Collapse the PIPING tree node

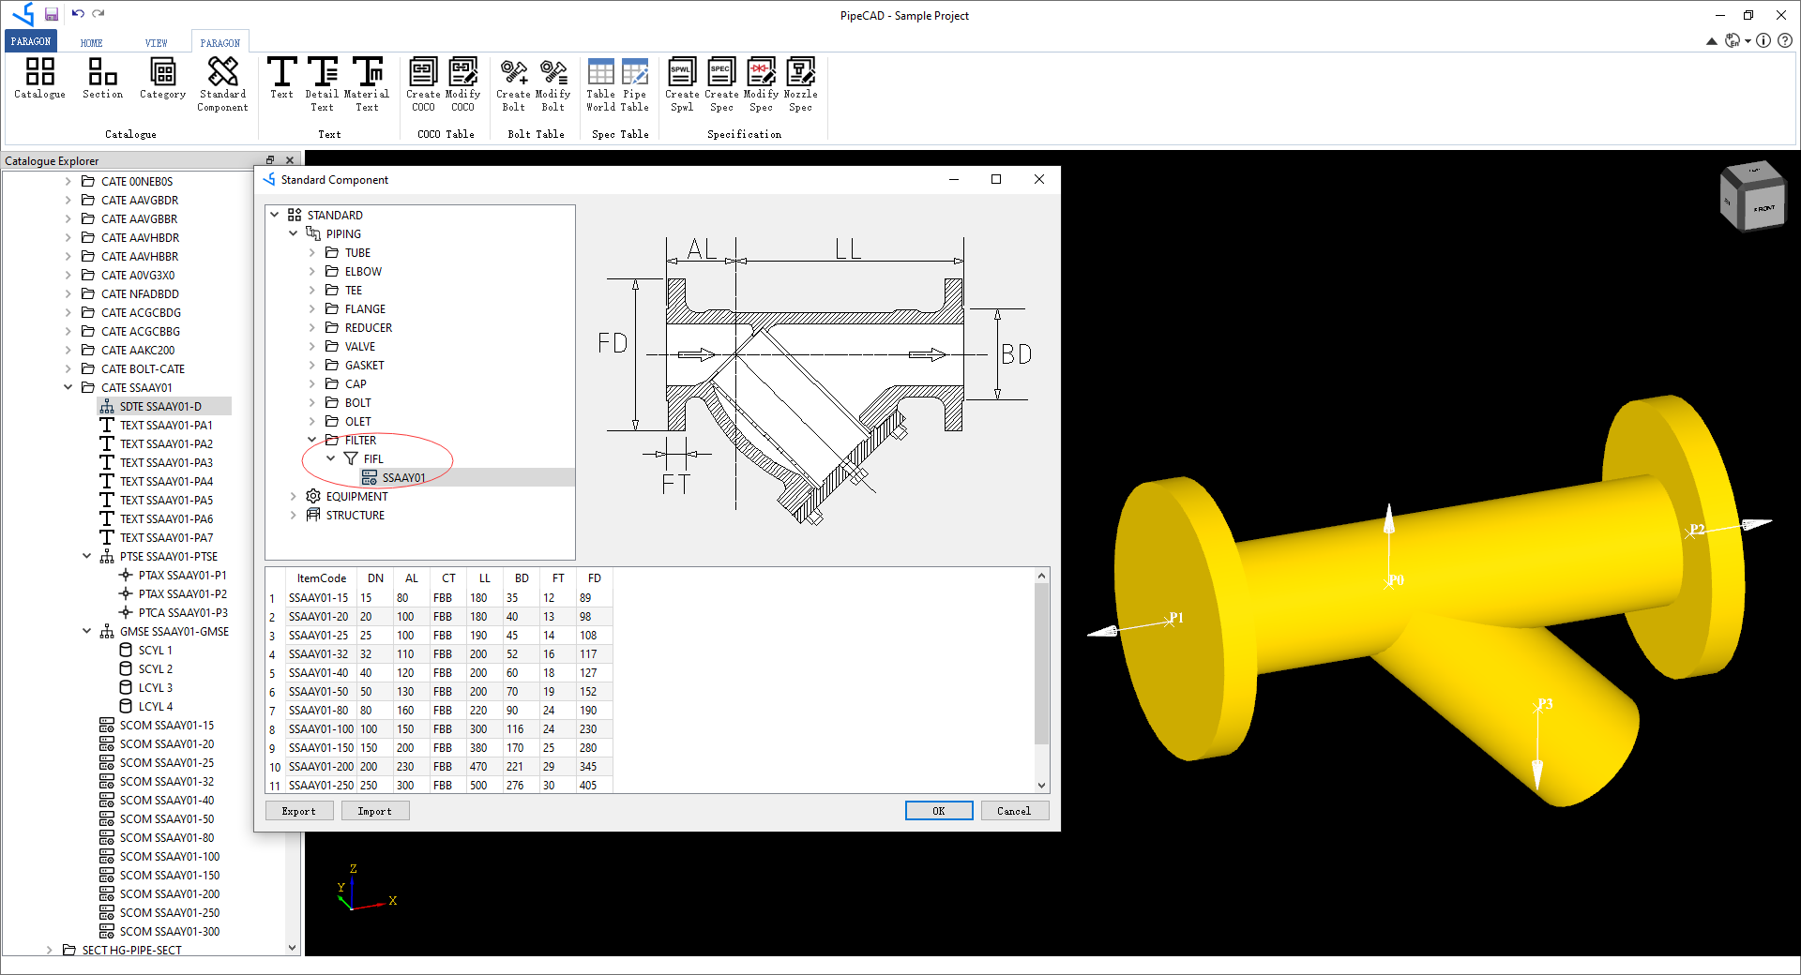(293, 233)
